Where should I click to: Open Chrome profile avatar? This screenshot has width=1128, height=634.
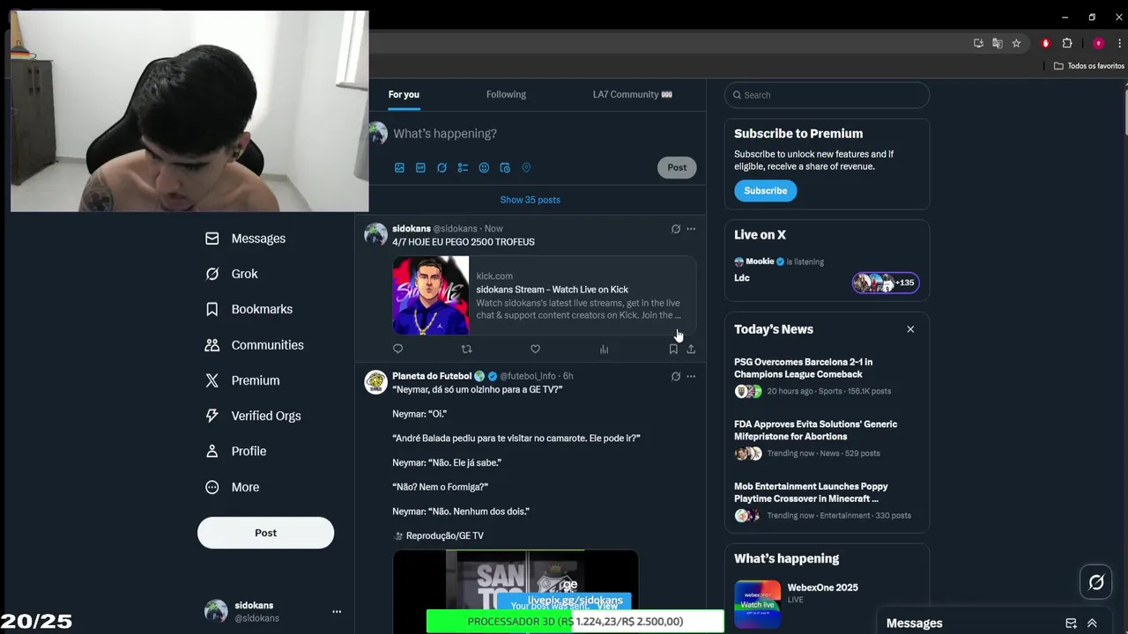point(1098,43)
